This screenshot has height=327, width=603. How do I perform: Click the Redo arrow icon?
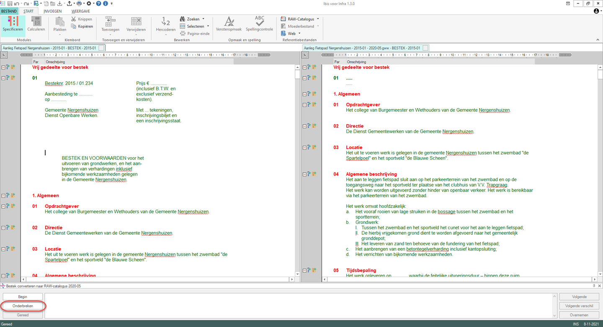[x=26, y=3]
